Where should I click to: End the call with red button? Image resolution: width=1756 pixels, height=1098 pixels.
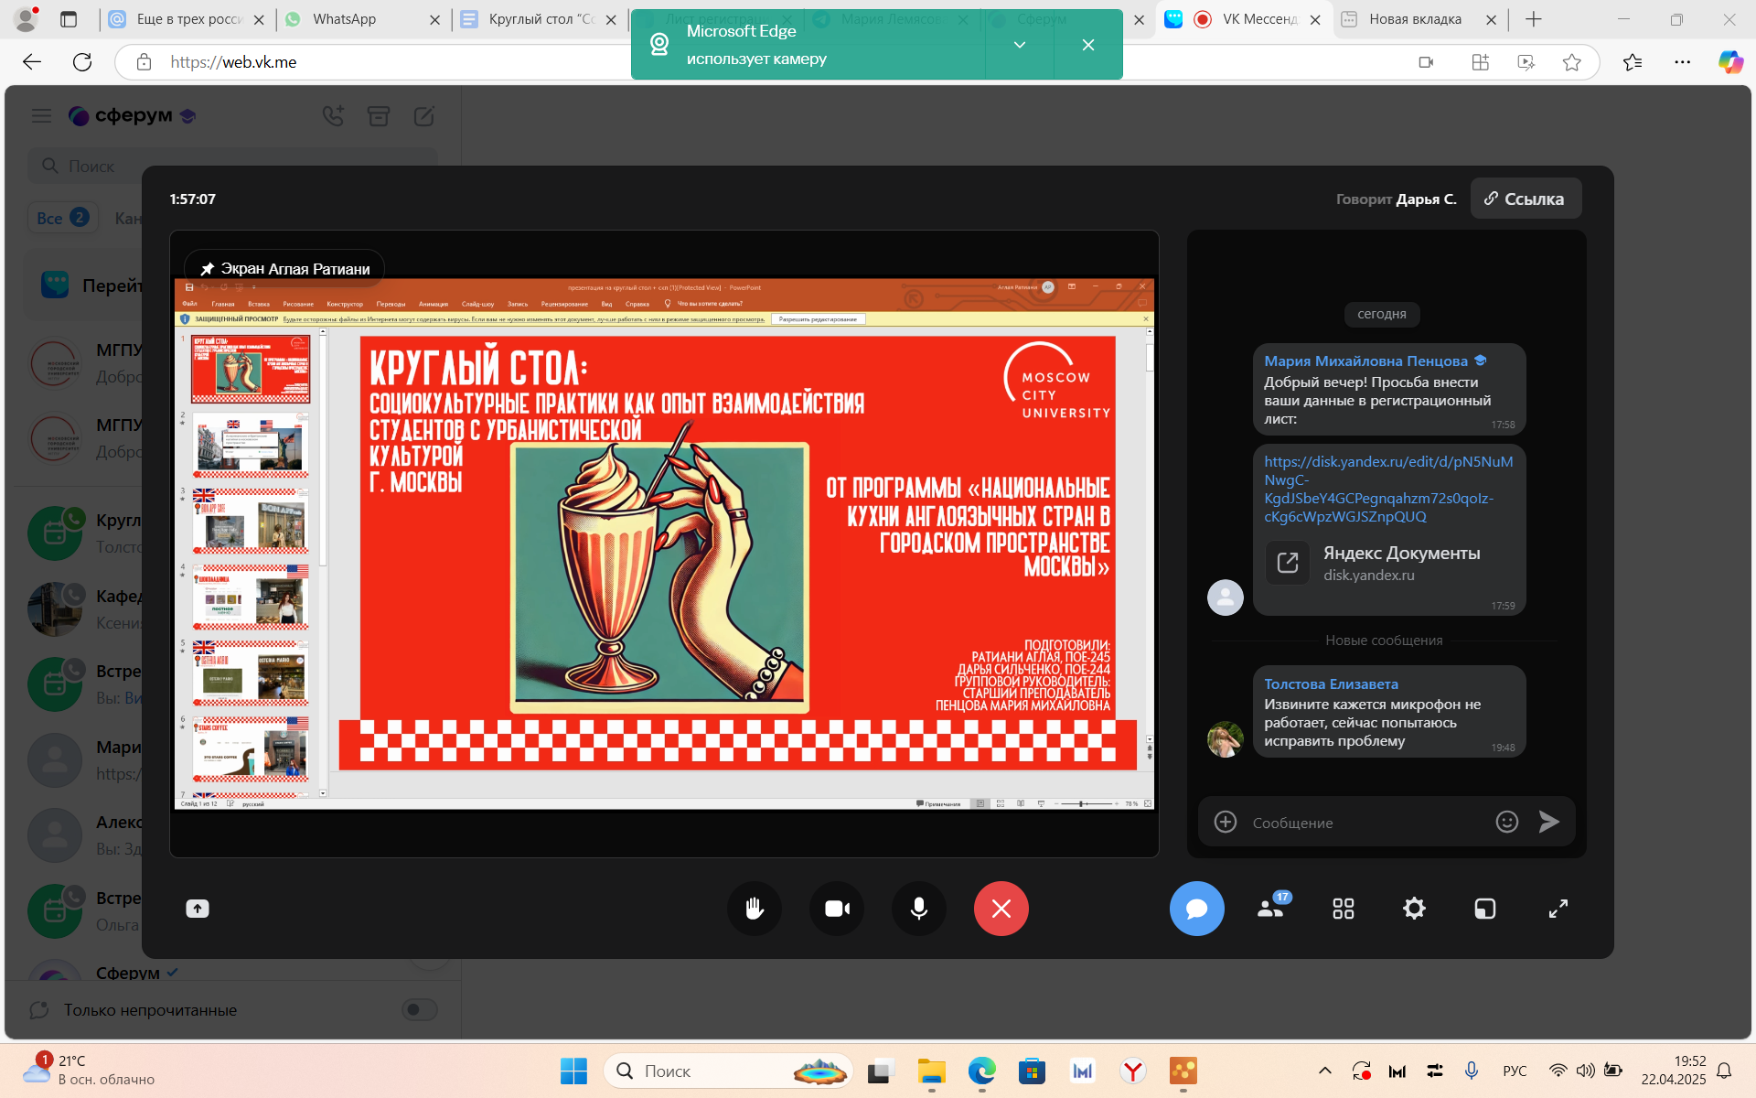coord(1001,909)
